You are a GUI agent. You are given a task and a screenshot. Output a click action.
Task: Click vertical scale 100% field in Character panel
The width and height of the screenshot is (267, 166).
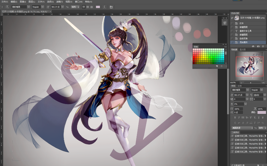(238, 109)
